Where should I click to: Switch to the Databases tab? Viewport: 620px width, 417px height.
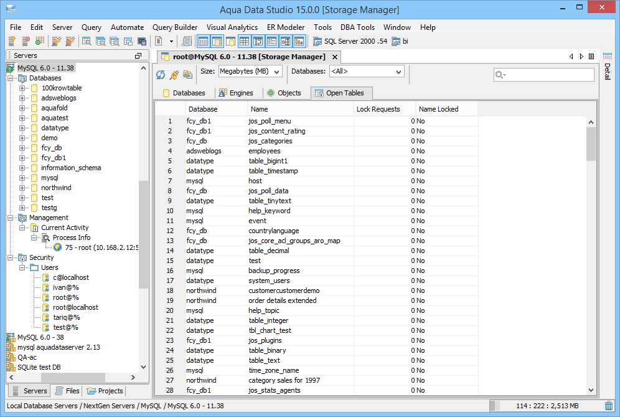point(184,93)
